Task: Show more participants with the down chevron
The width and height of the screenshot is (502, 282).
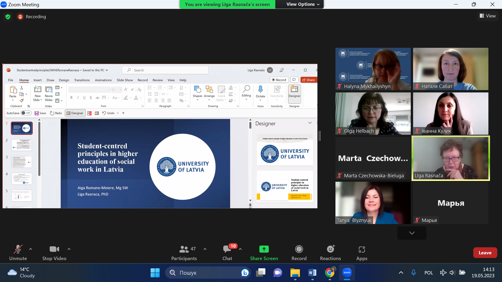Action: [412, 233]
